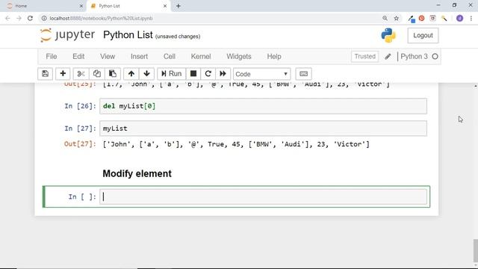The image size is (478, 269).
Task: Open the Cell menu
Action: point(170,57)
